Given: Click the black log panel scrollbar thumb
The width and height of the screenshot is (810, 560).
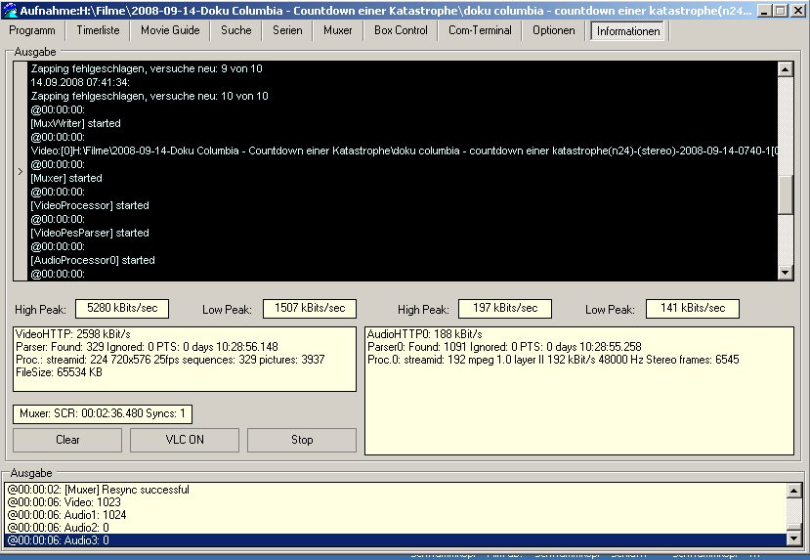Looking at the screenshot, I should (786, 194).
